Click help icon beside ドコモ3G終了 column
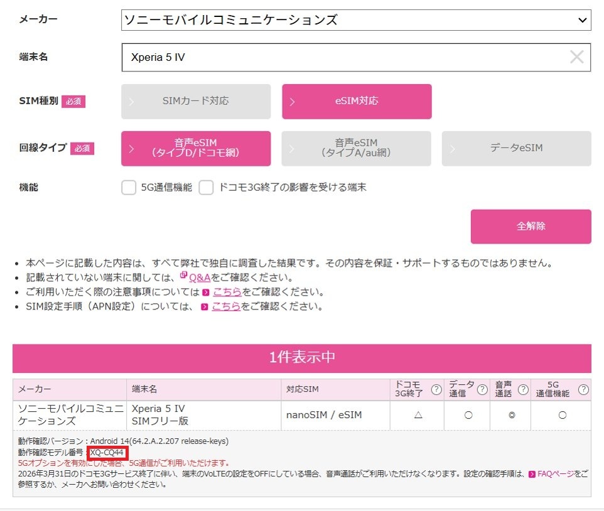This screenshot has height=511, width=604. coord(436,389)
